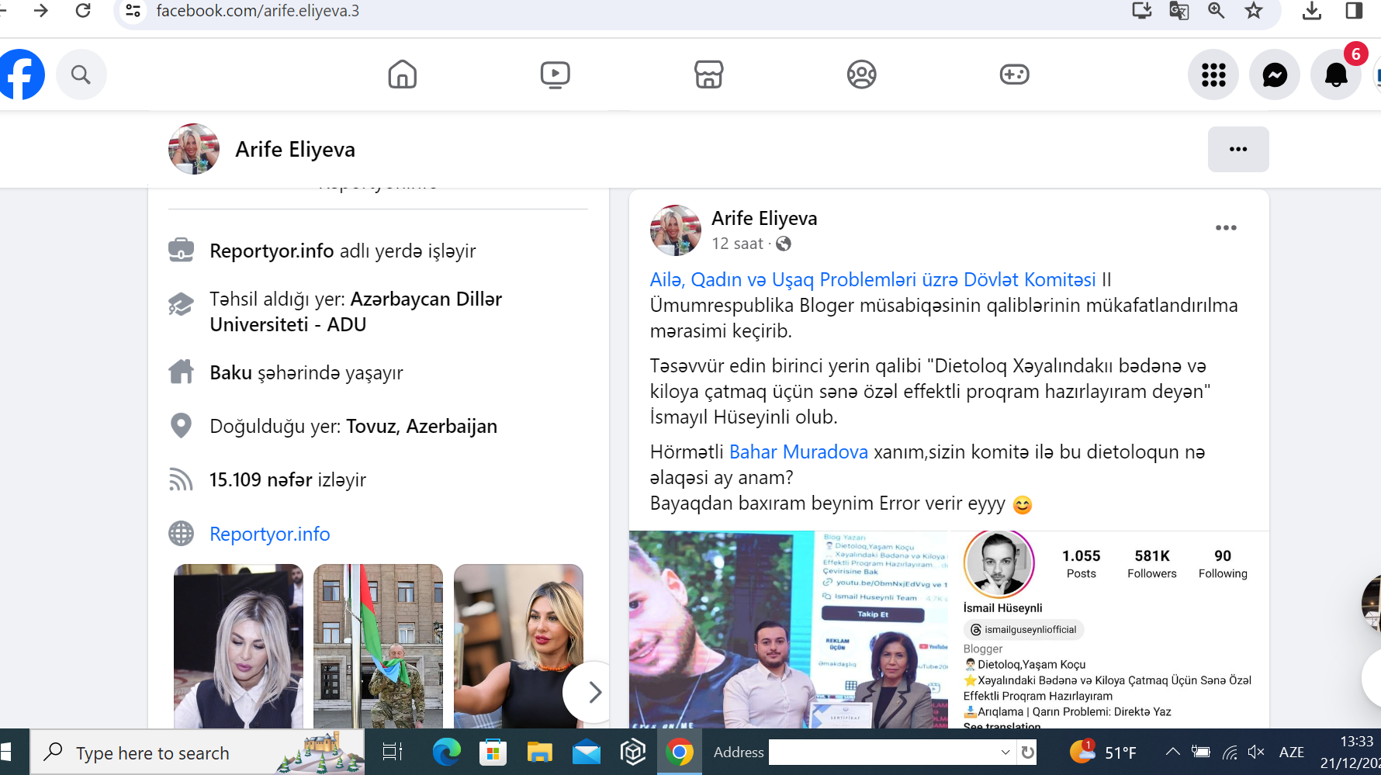Open the Marketplace tab
This screenshot has width=1381, height=775.
708,74
